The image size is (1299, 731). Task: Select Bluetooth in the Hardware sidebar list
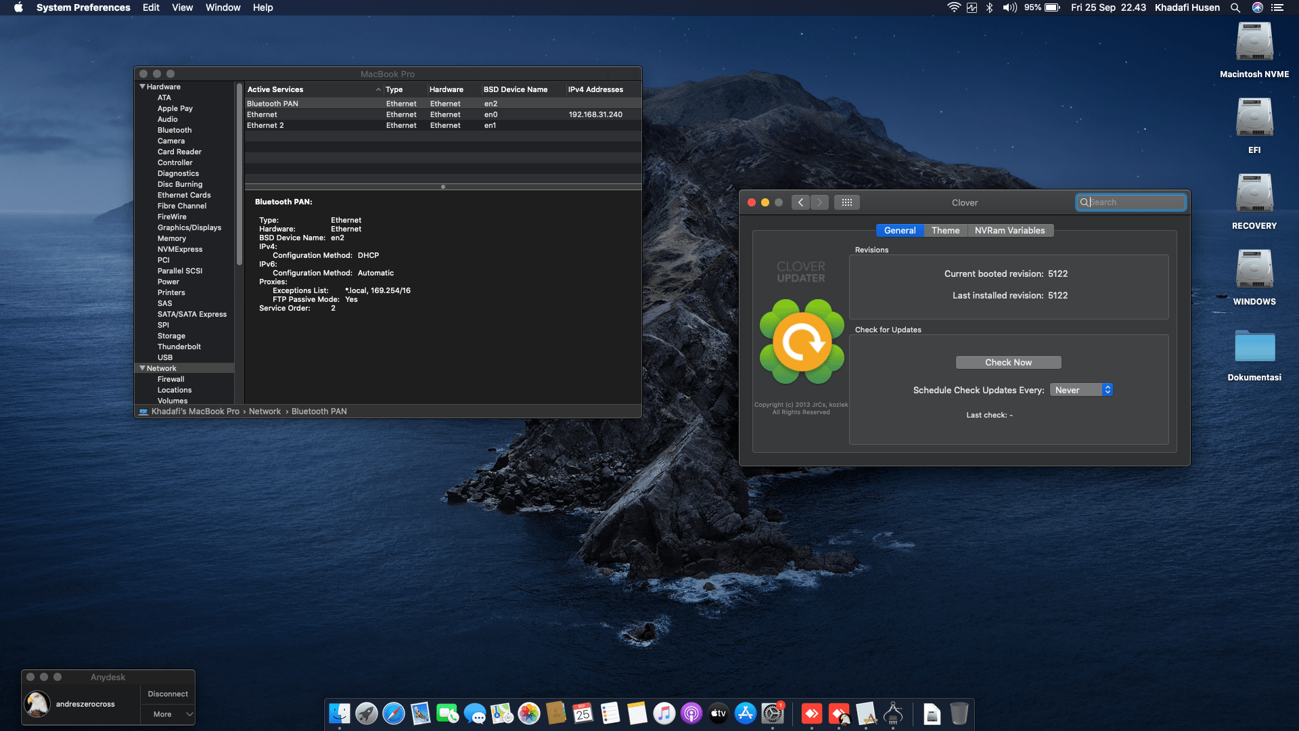tap(175, 130)
